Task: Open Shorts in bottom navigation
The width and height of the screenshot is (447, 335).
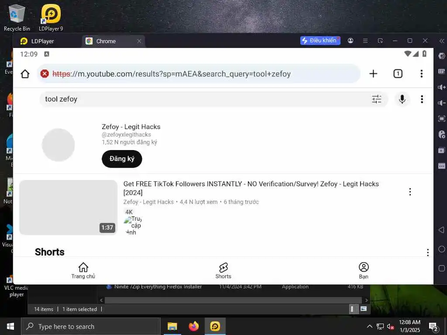Action: tap(223, 270)
